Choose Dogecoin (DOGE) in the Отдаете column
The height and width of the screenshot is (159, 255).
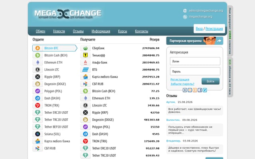point(55,84)
